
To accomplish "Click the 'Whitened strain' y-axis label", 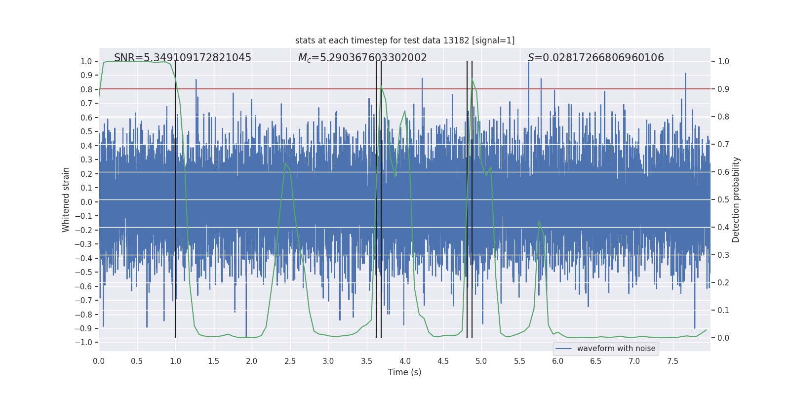I will click(x=66, y=199).
